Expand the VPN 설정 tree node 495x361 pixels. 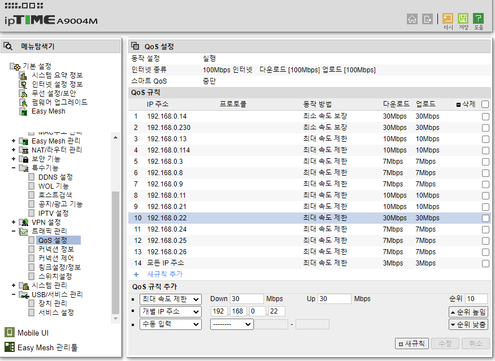(x=13, y=222)
